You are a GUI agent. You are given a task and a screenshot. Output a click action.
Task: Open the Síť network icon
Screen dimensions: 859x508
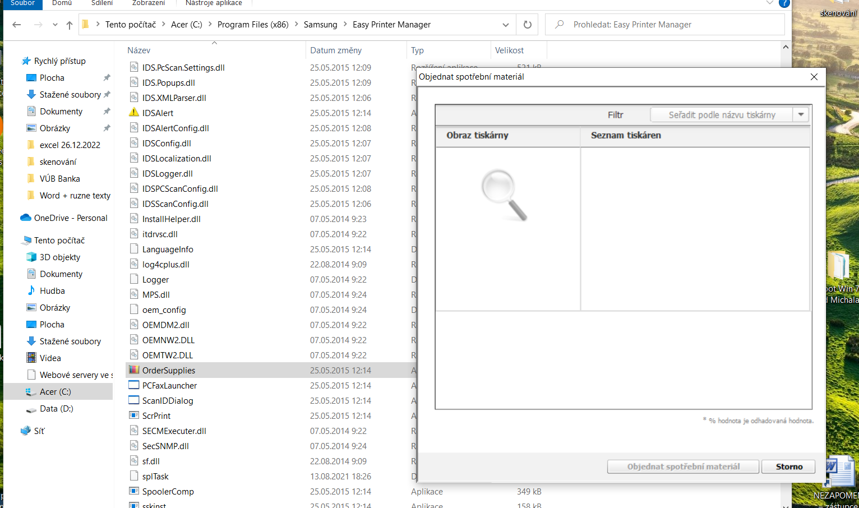[x=26, y=431]
